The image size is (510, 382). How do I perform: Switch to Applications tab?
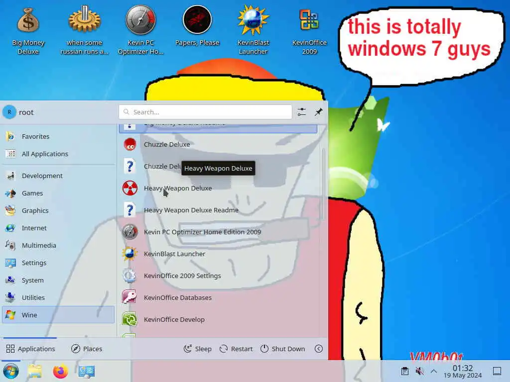pos(30,349)
